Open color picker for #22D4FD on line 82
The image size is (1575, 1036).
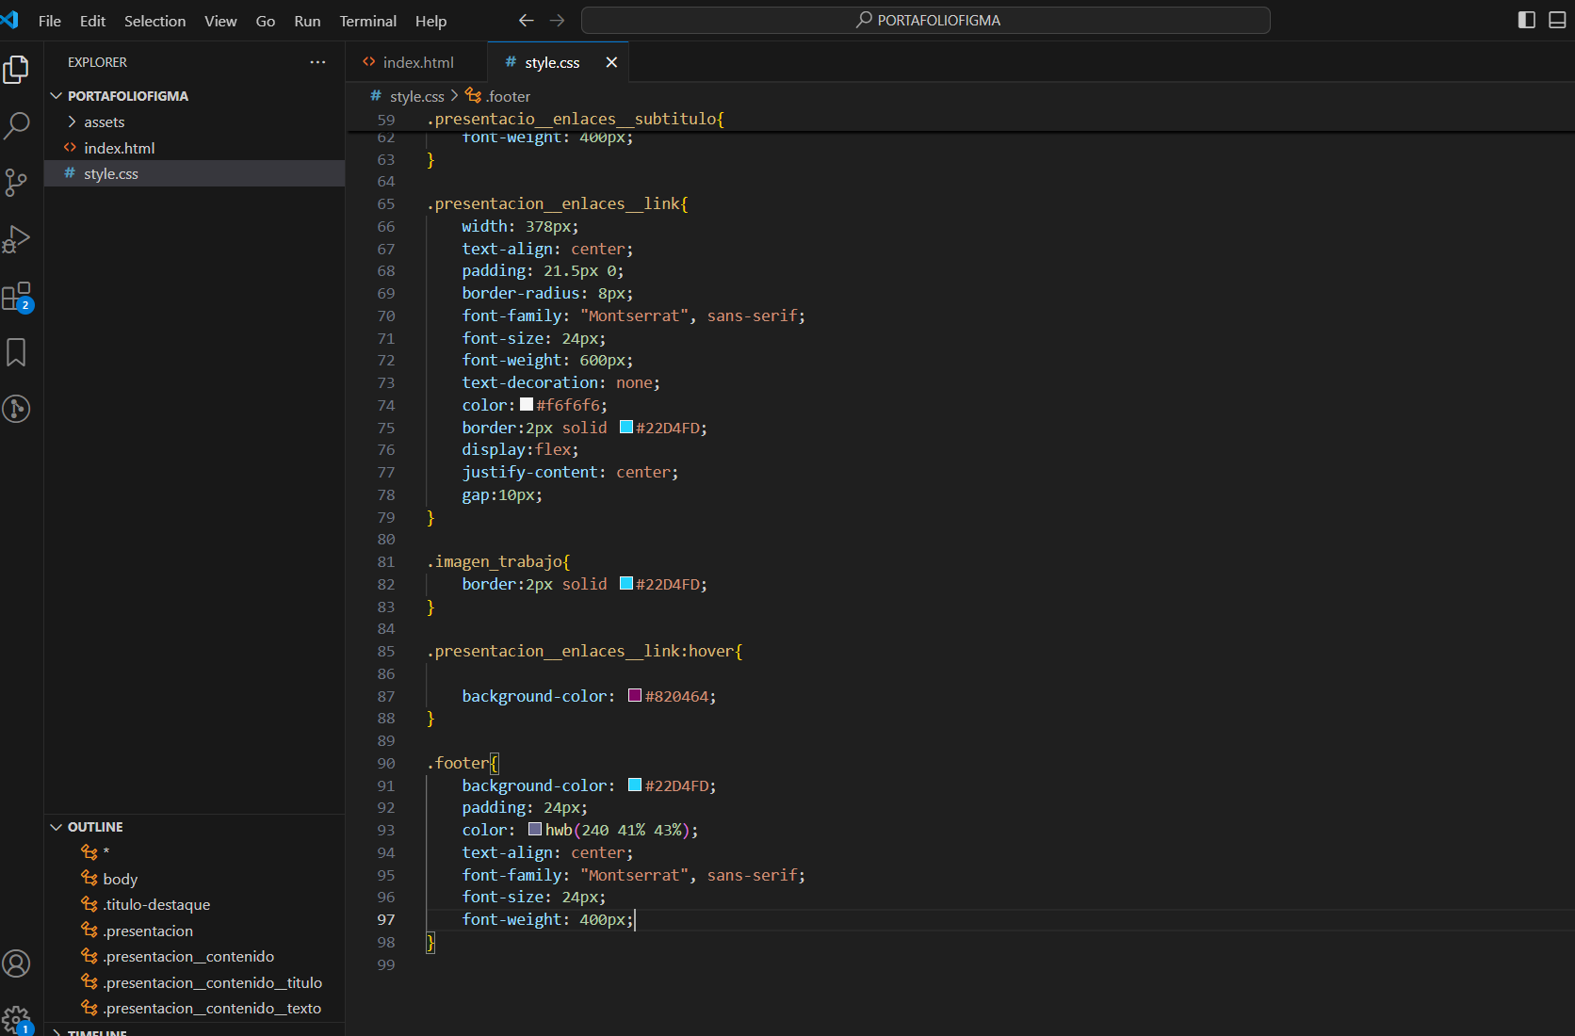pyautogui.click(x=626, y=583)
